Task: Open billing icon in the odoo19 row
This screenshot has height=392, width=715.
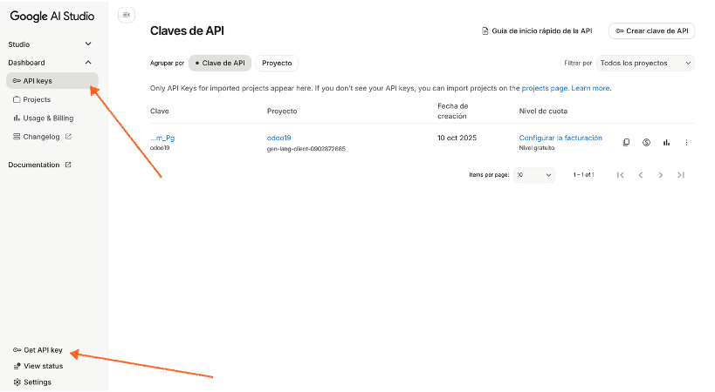Action: click(x=646, y=142)
